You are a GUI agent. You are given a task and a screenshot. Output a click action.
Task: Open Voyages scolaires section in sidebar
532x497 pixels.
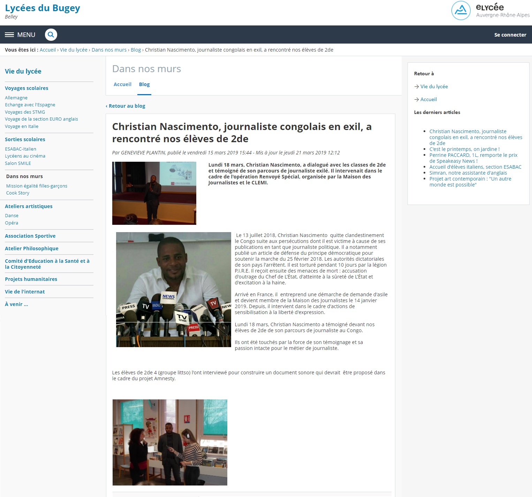[26, 88]
